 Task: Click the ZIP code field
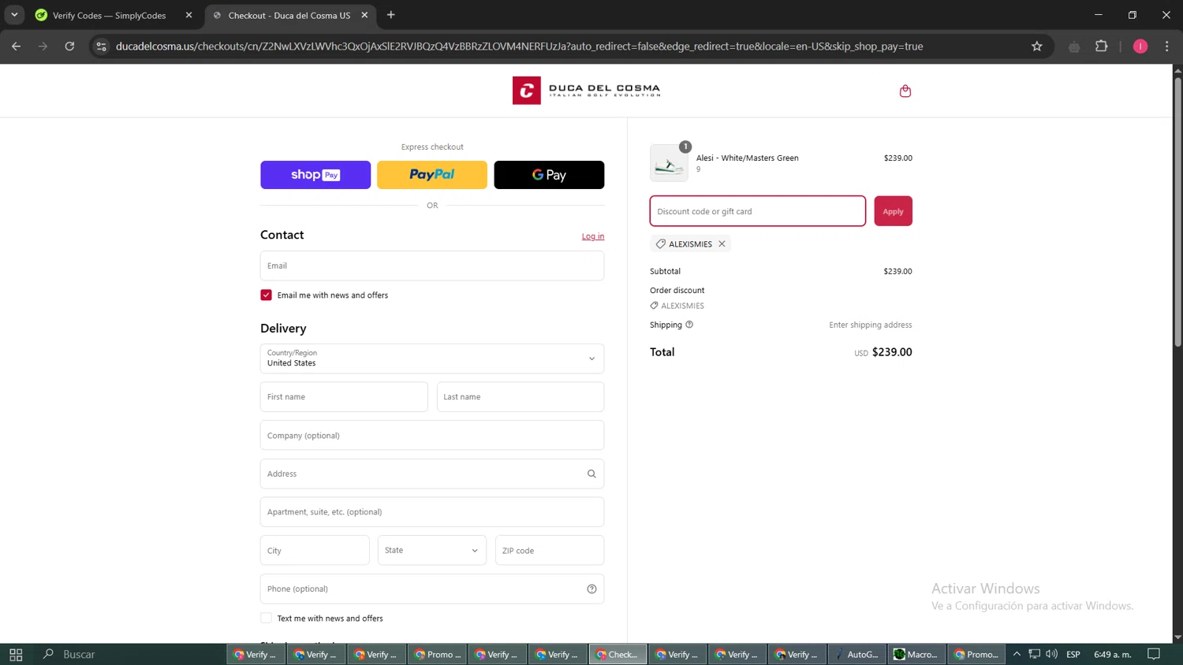click(x=550, y=550)
